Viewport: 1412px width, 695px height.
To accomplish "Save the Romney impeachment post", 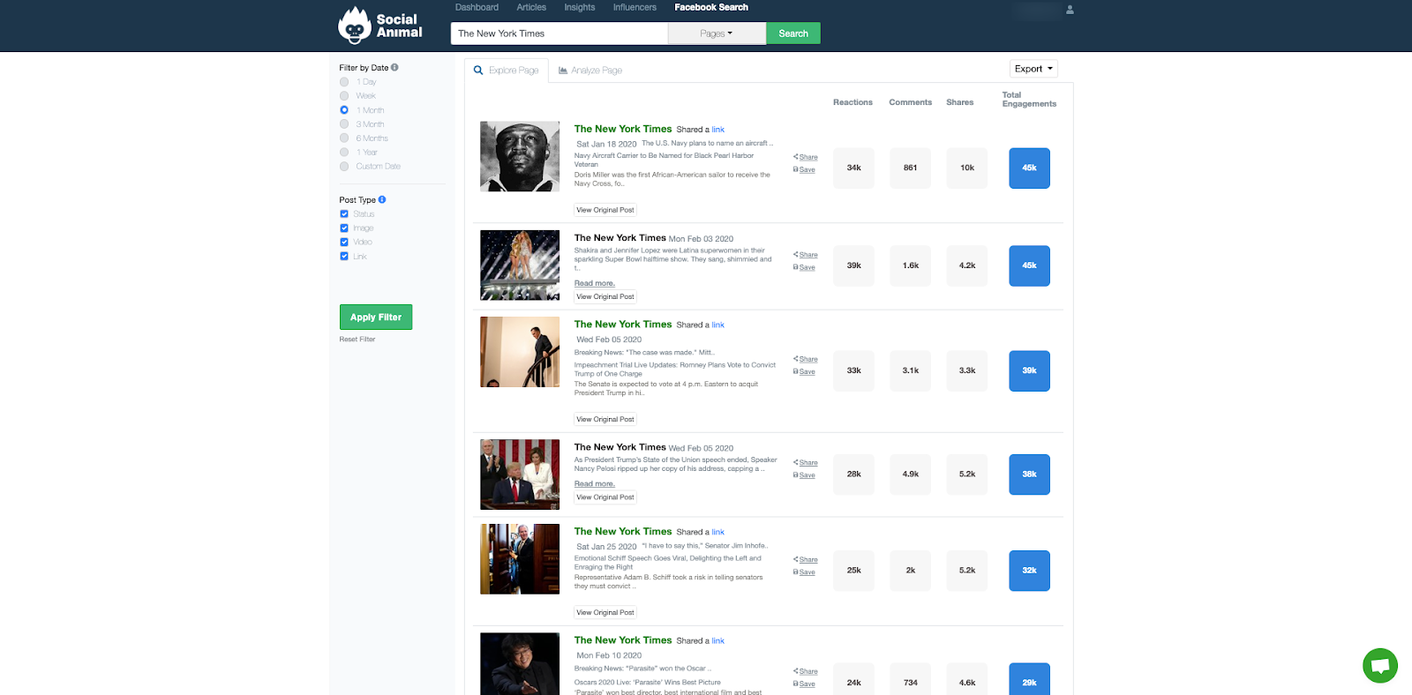I will (804, 371).
